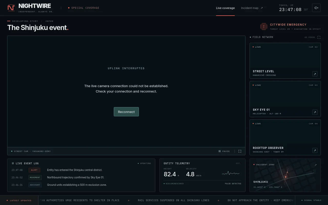Click the Tokyo clock time 23:47:08
This screenshot has width=328, height=205.
pos(290,9)
